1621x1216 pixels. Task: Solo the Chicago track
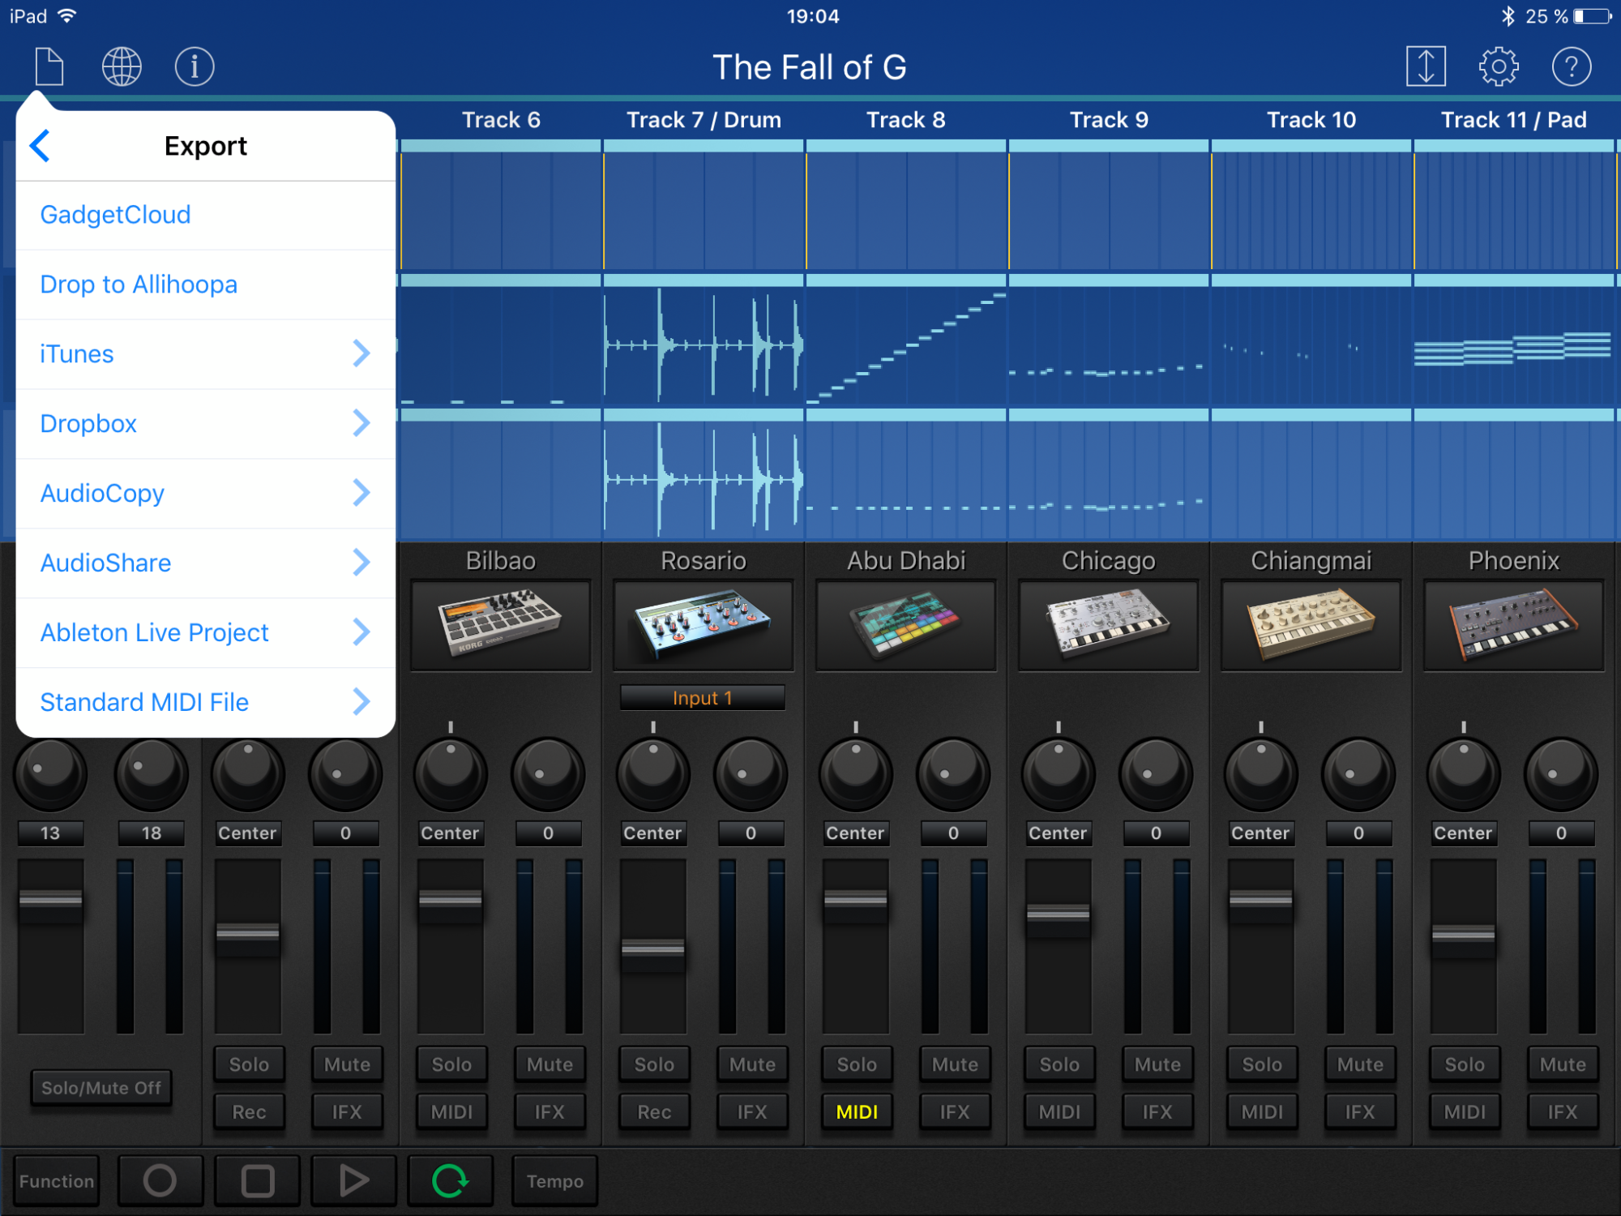point(1059,1064)
